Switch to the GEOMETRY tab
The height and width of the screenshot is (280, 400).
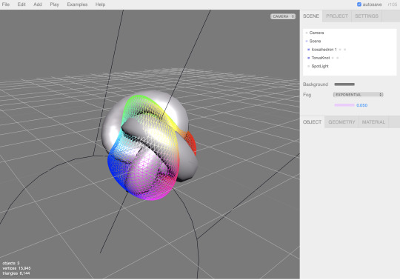pyautogui.click(x=341, y=122)
